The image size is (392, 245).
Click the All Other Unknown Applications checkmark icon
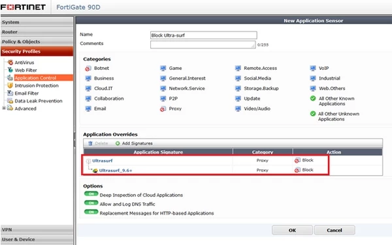pos(313,114)
